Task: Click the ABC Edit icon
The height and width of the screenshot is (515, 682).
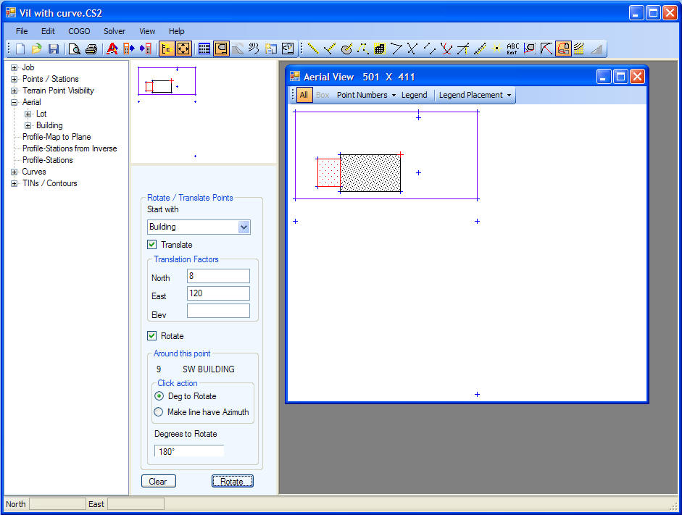Action: pos(513,49)
